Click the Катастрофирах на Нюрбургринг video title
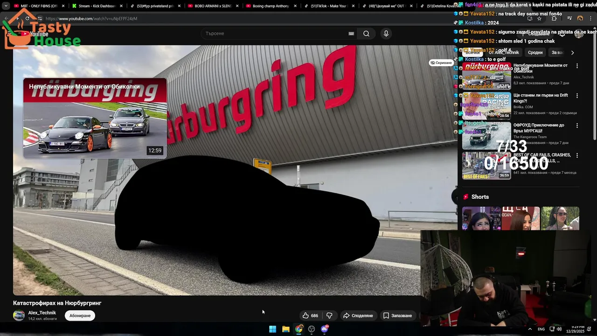This screenshot has width=597, height=336. pos(57,303)
